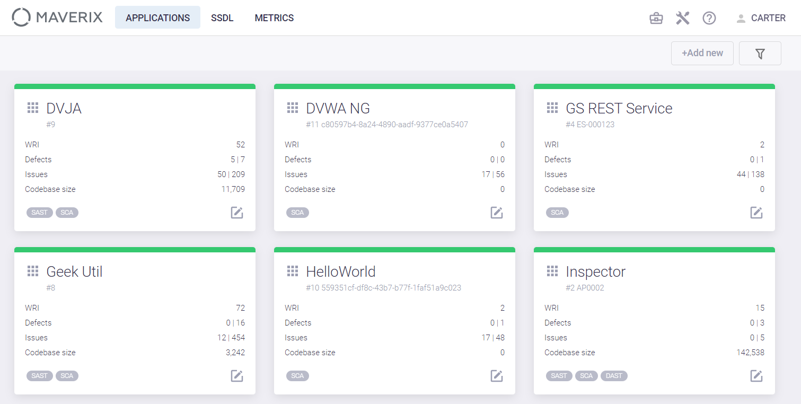Viewport: 801px width, 404px height.
Task: Click the grid icon on GS REST Service card
Action: click(x=552, y=108)
